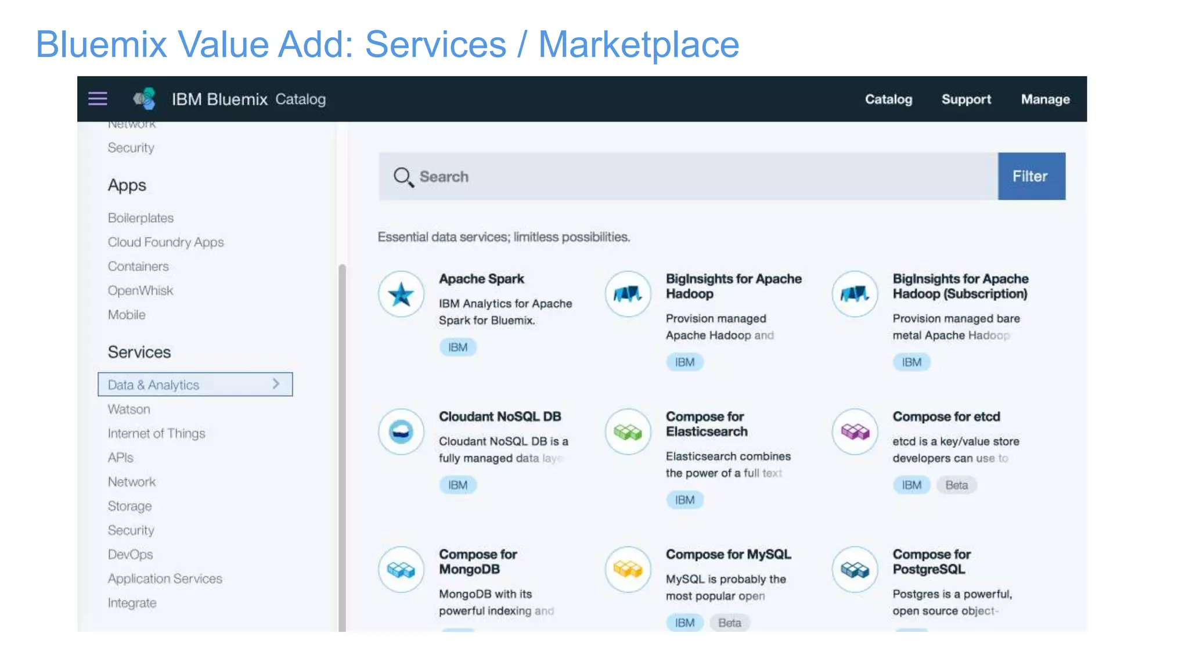
Task: Open Compose for MySQL title
Action: click(728, 554)
